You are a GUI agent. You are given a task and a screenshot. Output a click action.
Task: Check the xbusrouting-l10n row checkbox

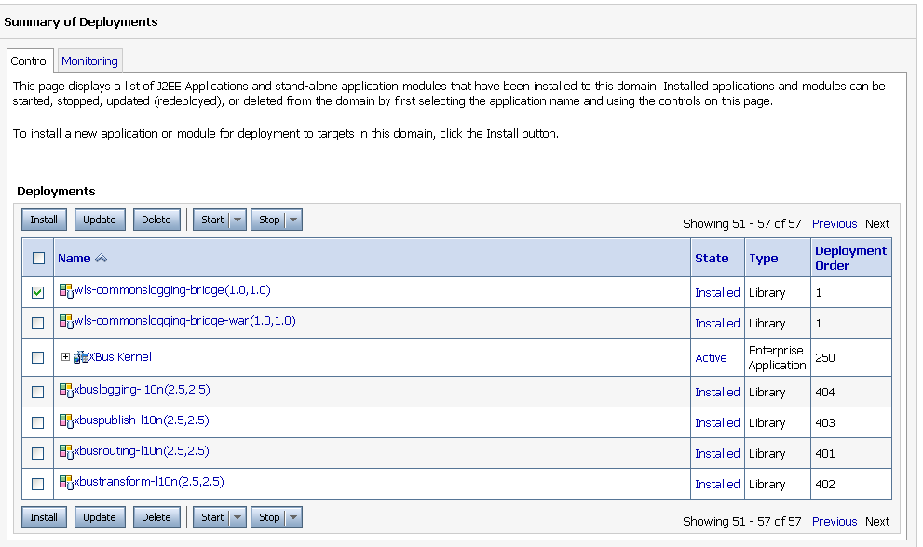tap(37, 453)
